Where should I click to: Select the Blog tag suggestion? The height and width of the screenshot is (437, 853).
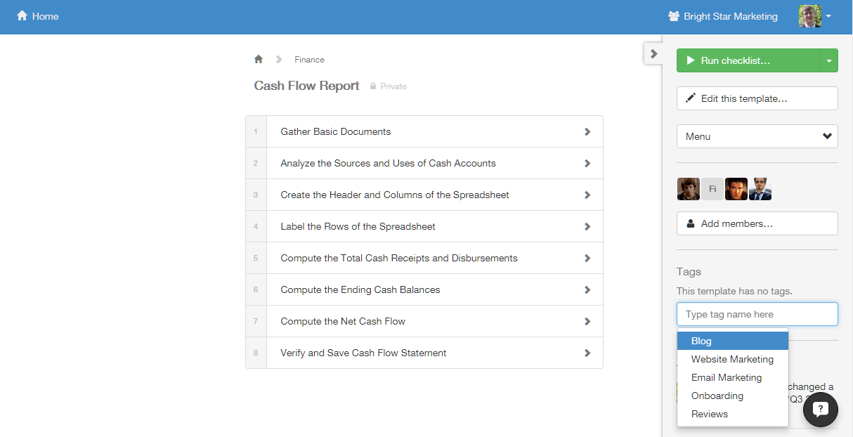pos(732,341)
